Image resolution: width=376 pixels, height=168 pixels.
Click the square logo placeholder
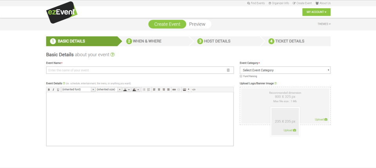285,121
